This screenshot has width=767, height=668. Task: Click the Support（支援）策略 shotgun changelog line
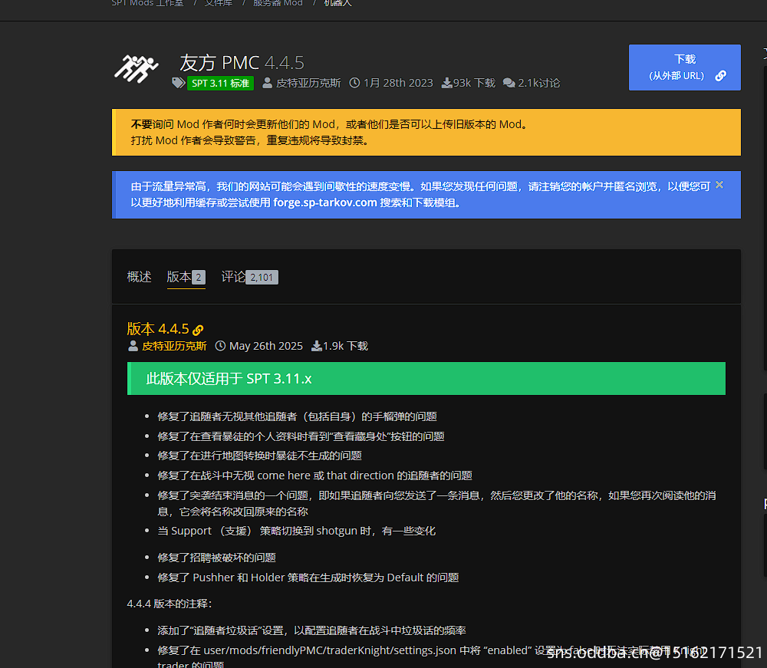coord(296,531)
